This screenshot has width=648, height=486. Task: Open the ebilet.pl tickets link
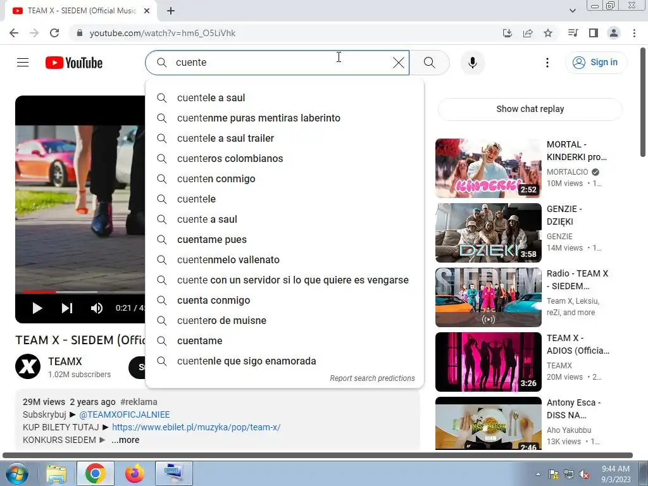(x=196, y=427)
